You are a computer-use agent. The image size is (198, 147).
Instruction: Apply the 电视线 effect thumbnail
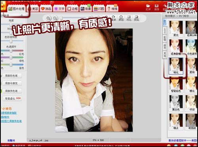[x=191, y=122]
